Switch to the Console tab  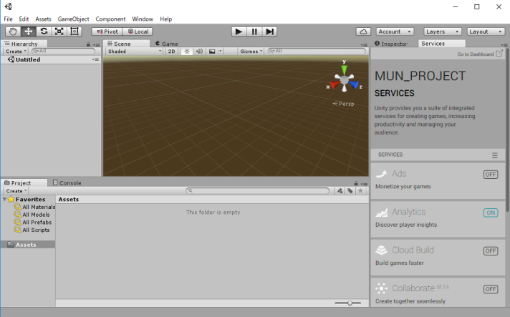coord(67,183)
